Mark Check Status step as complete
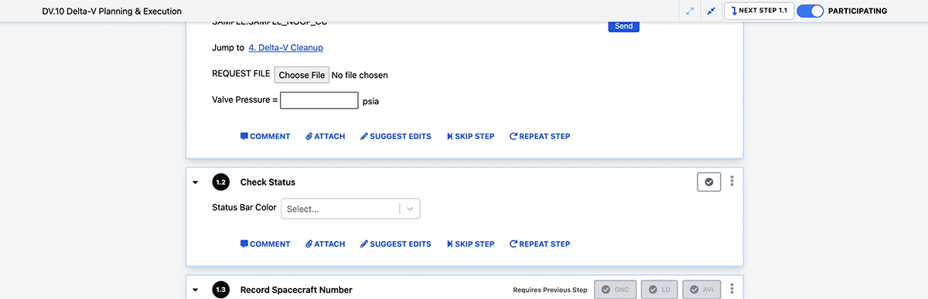The image size is (928, 299). click(x=709, y=182)
